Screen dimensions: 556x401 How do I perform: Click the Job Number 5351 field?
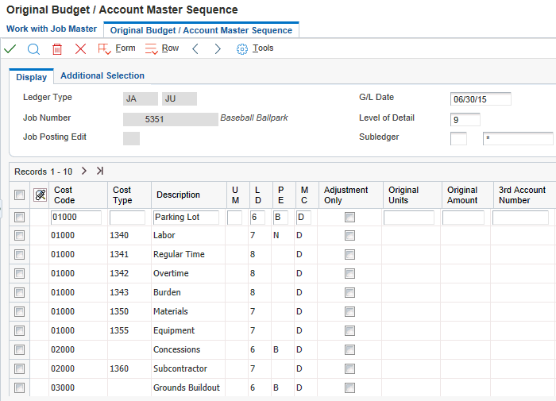[171, 119]
